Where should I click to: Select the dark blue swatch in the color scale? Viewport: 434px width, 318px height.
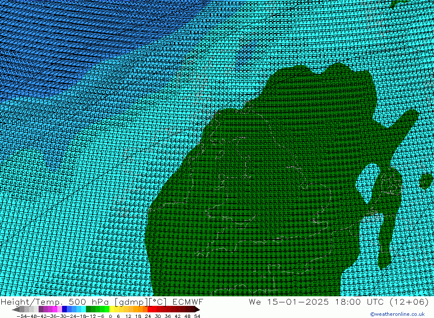(x=64, y=309)
